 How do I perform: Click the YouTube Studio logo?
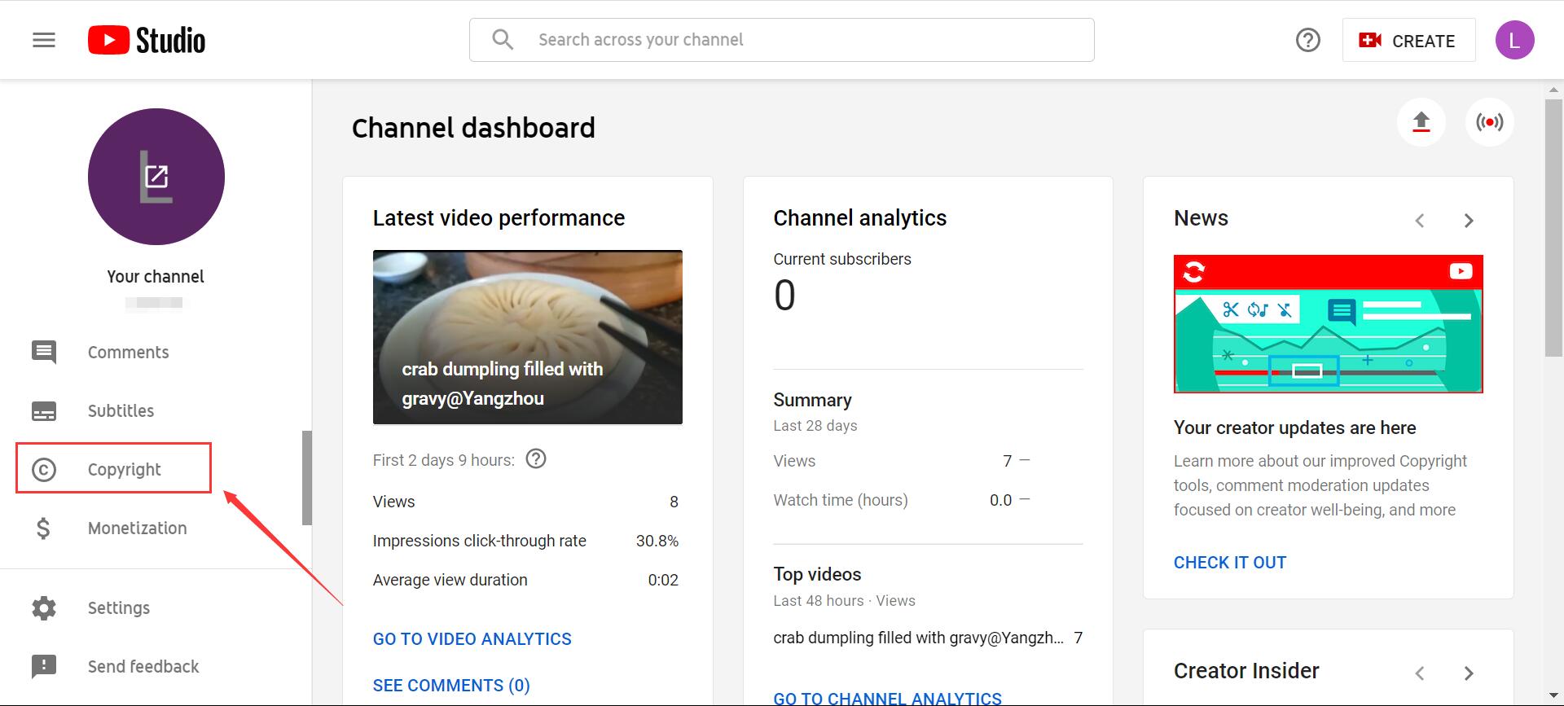point(147,40)
